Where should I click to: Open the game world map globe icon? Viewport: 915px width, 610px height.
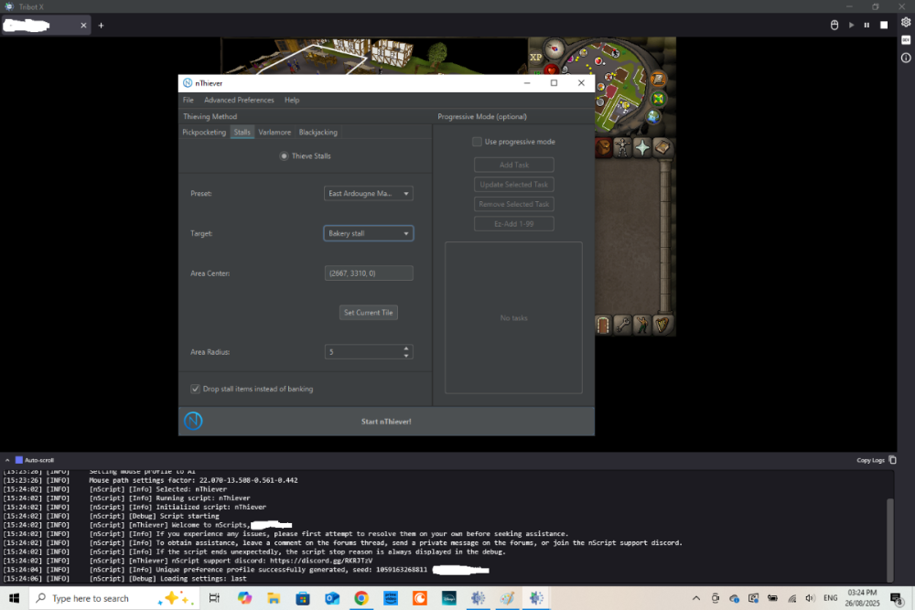(x=653, y=116)
